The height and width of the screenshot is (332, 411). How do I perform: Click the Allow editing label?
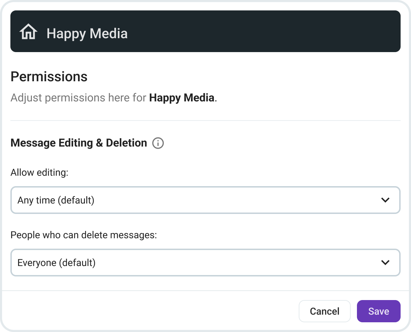39,173
